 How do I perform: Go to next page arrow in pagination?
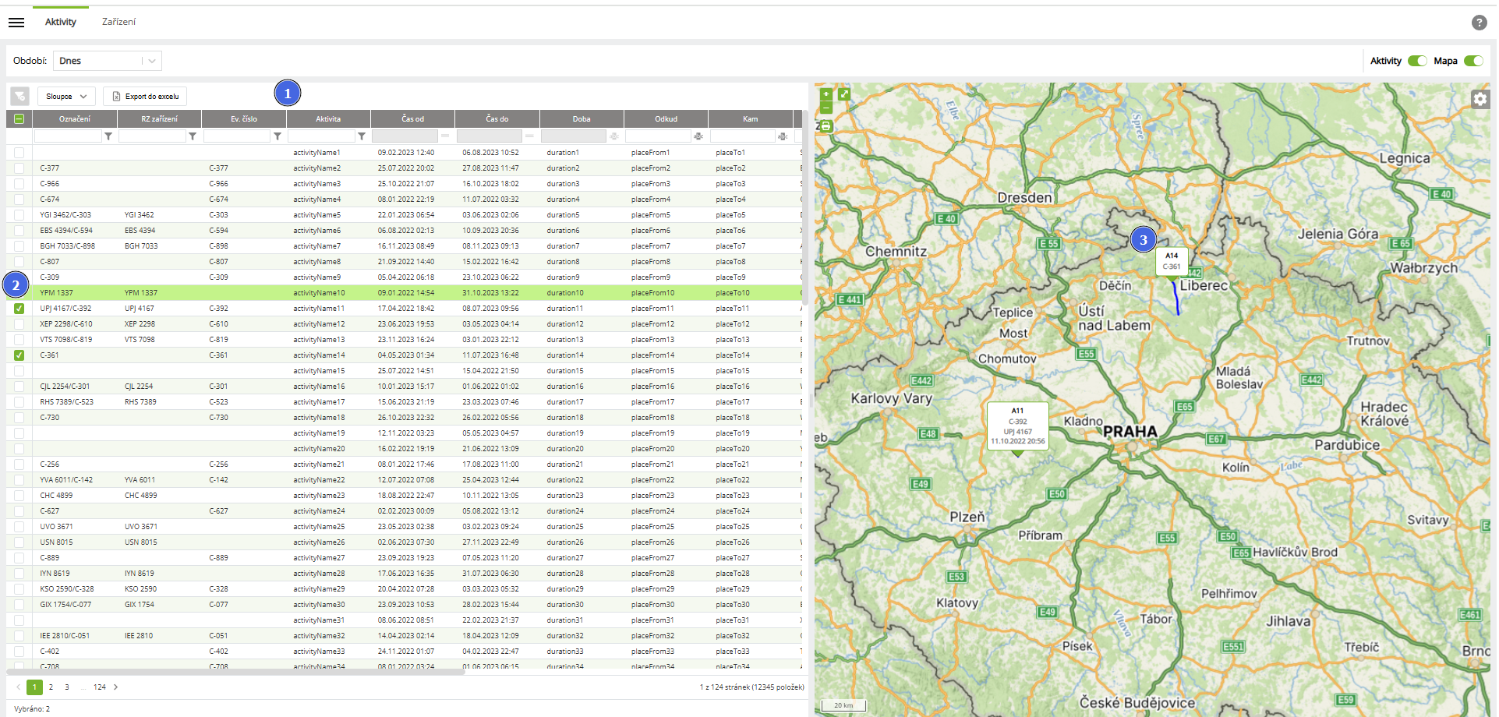pyautogui.click(x=115, y=687)
